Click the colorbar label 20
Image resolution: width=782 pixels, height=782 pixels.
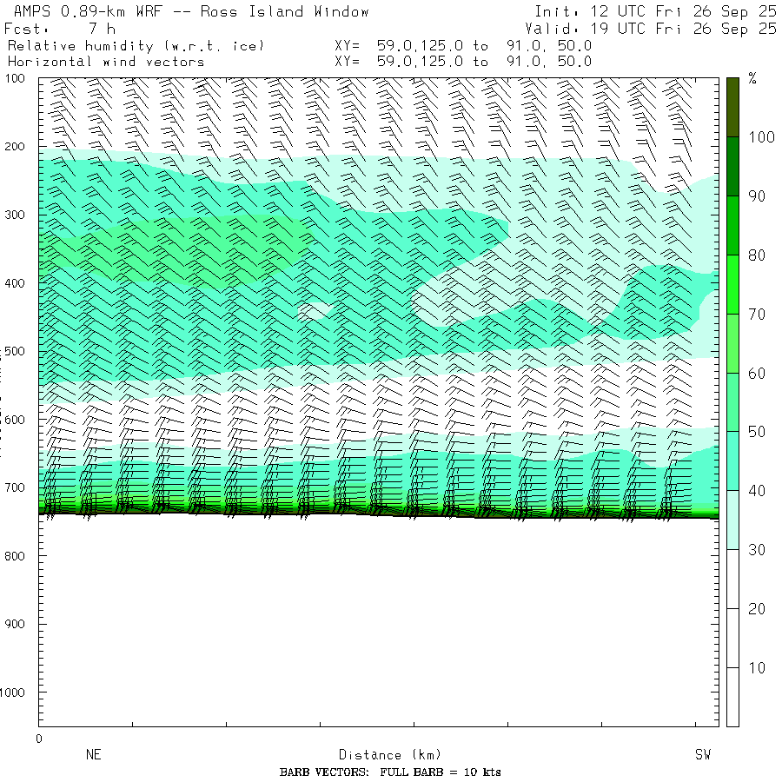[x=757, y=608]
